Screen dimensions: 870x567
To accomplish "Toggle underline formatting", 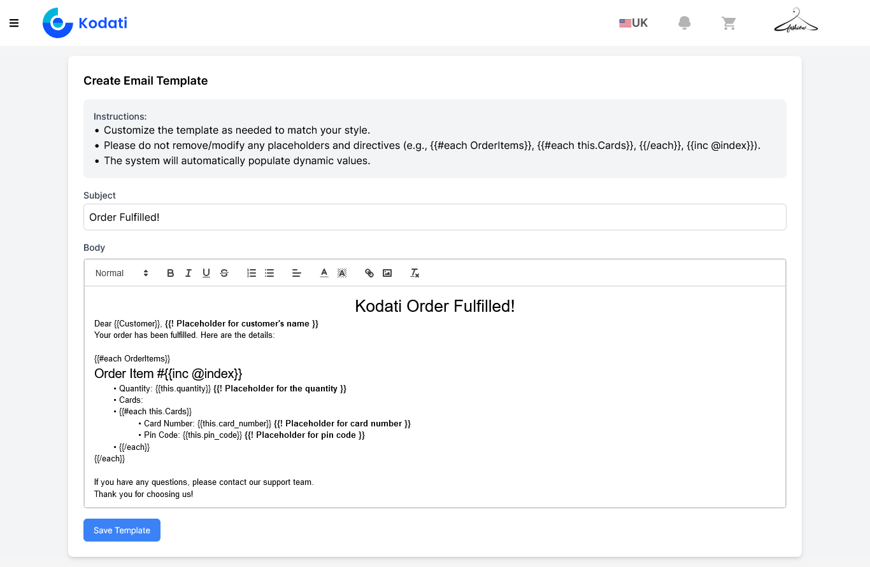I will tap(206, 273).
